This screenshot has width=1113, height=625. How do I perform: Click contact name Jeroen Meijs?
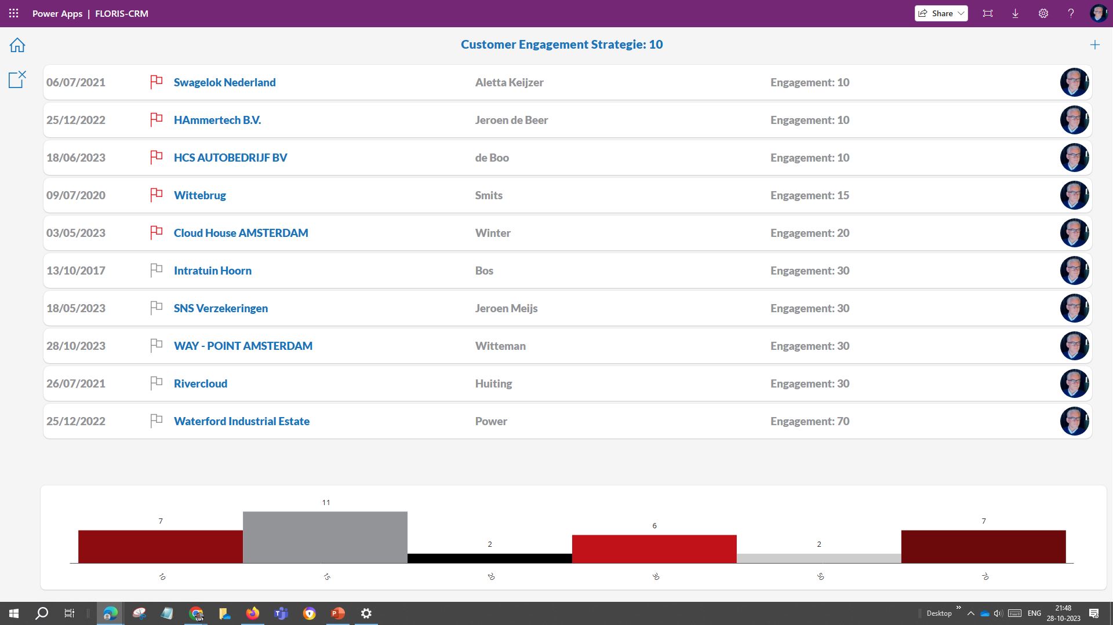click(507, 308)
